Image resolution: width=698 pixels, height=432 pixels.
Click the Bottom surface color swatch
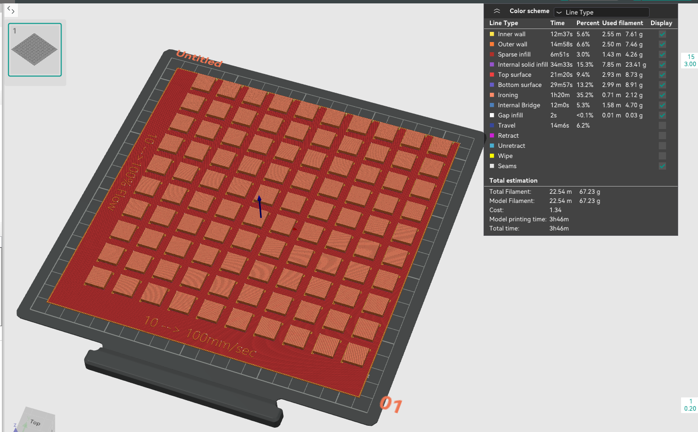pyautogui.click(x=492, y=85)
